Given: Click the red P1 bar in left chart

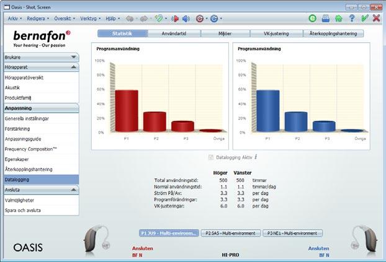Looking at the screenshot, I should 127,111.
